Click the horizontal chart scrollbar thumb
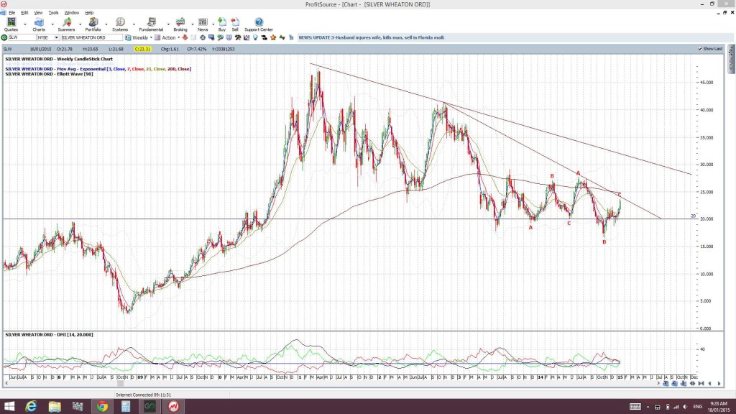The width and height of the screenshot is (736, 414). (121, 384)
